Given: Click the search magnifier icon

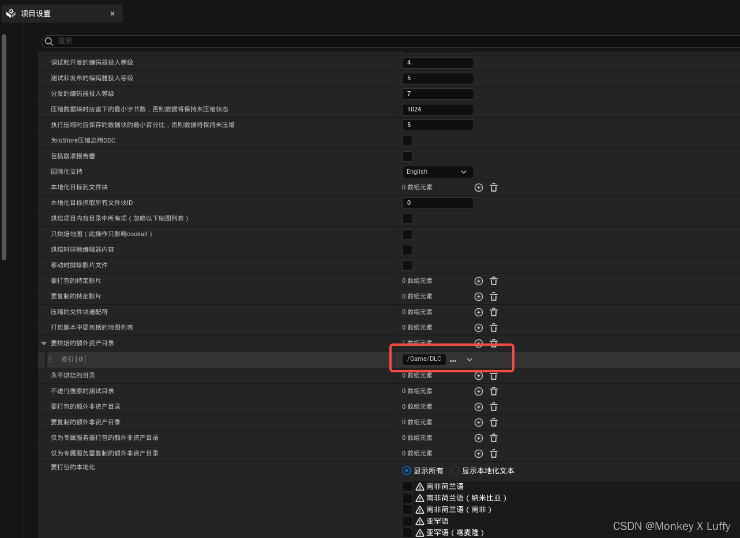Looking at the screenshot, I should pos(49,41).
